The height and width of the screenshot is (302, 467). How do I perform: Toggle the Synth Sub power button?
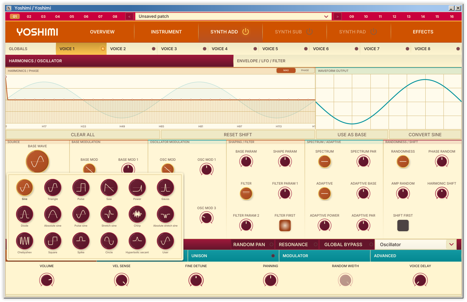309,32
